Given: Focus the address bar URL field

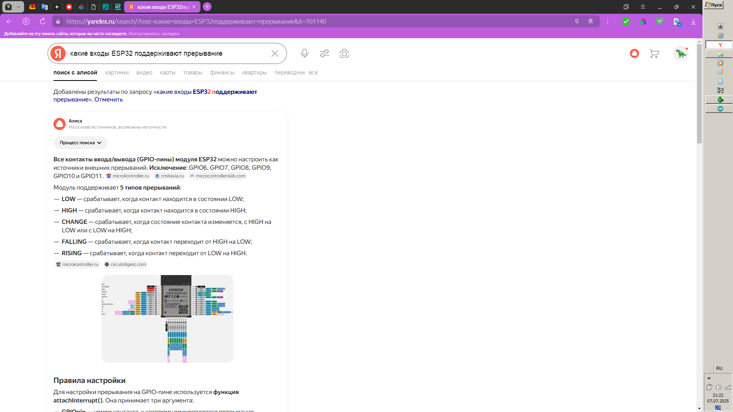Looking at the screenshot, I should pyautogui.click(x=317, y=21).
